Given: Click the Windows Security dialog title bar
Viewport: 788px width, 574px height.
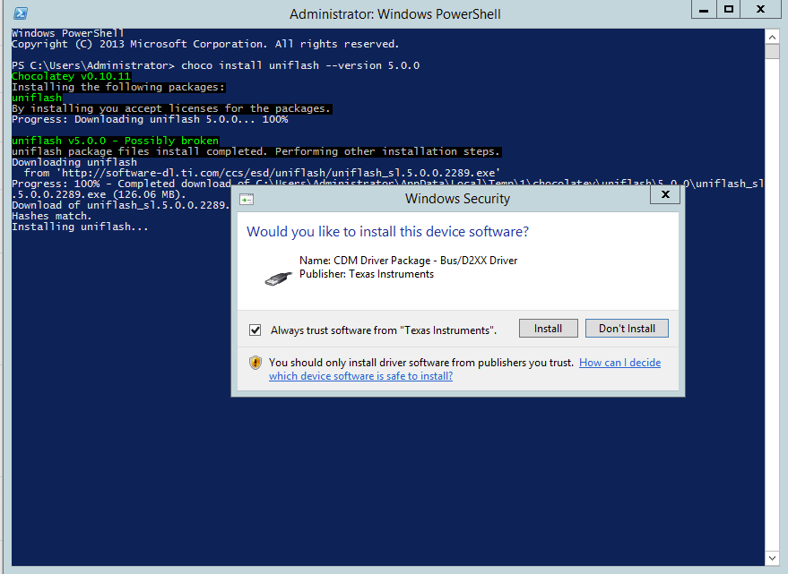Looking at the screenshot, I should pyautogui.click(x=457, y=199).
